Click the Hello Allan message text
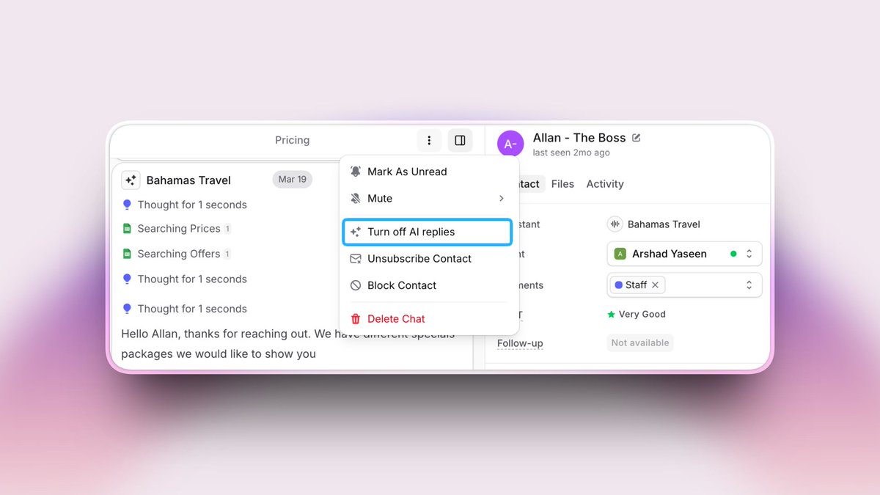 tap(287, 344)
